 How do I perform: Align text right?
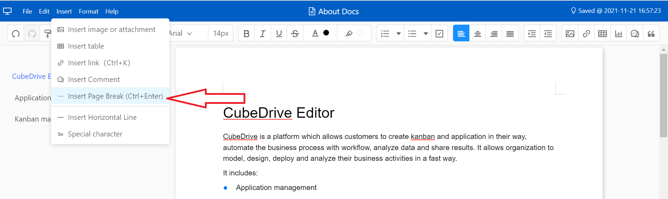pos(494,34)
